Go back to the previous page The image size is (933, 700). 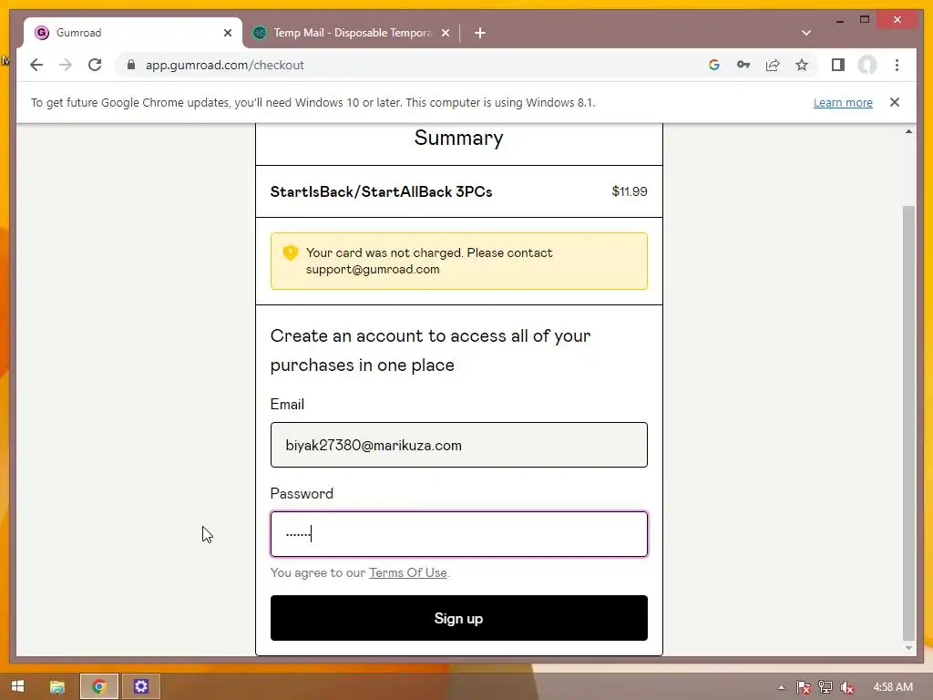coord(36,65)
